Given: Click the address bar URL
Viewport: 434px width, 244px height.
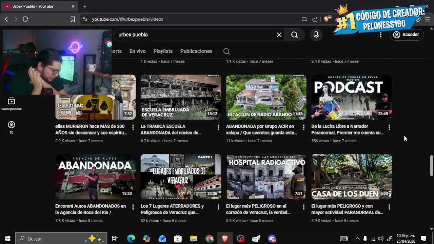Looking at the screenshot, I should (x=127, y=19).
